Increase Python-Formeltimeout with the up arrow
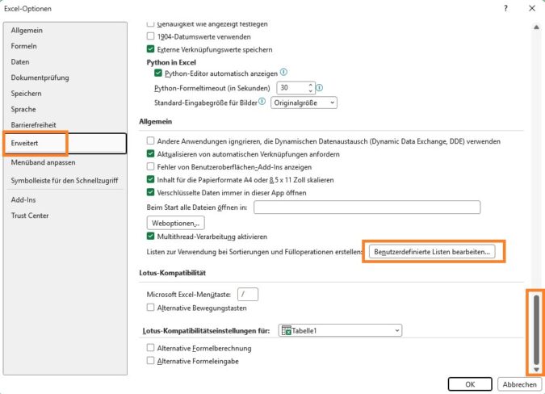 click(x=310, y=84)
